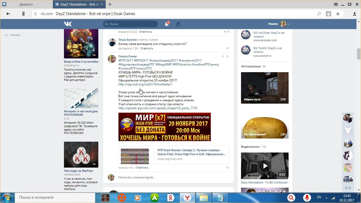The width and height of the screenshot is (361, 203).
Task: Open the top chat avatar in sidebar
Action: [x=348, y=118]
